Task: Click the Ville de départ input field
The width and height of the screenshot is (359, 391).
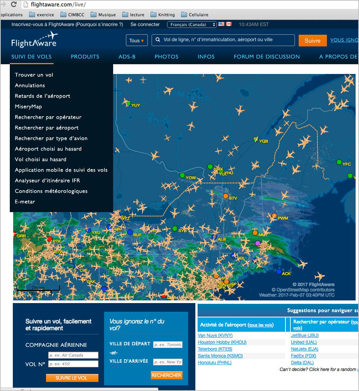Action: 168,345
